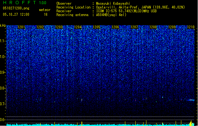Click the bright meteor echo near 1210
Viewport: 198px width, 126px height.
click(191, 100)
